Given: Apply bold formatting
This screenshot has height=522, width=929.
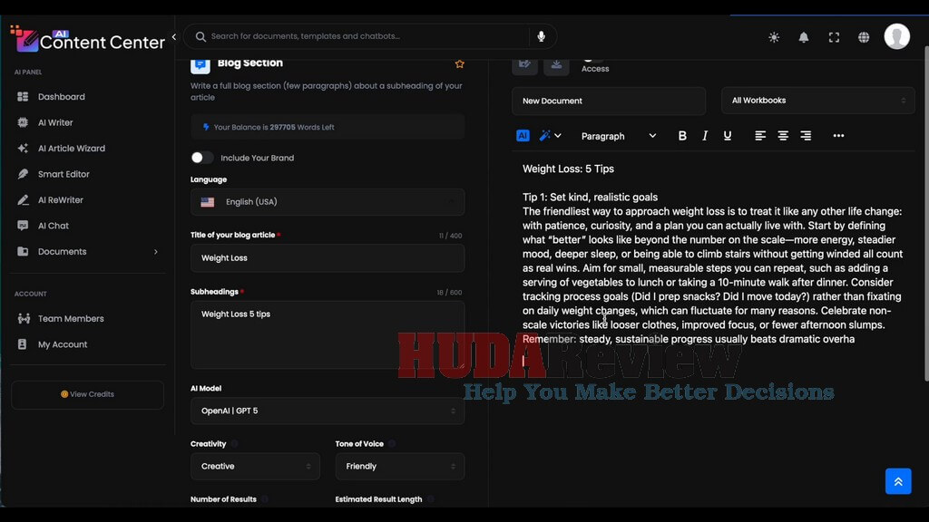Looking at the screenshot, I should (x=682, y=136).
